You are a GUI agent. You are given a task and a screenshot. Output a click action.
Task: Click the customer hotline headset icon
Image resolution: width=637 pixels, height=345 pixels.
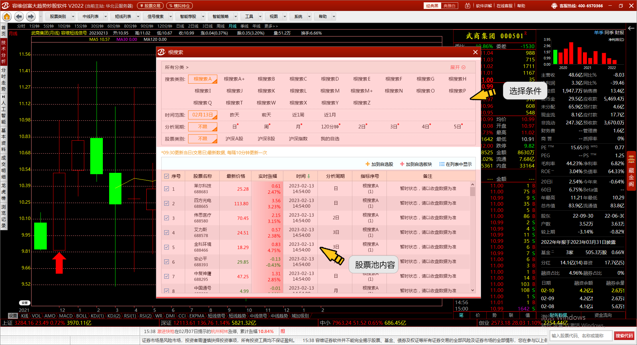click(554, 6)
